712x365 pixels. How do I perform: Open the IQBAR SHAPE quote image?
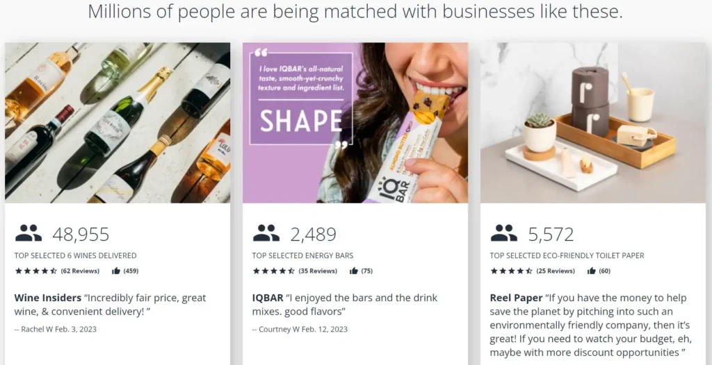point(355,122)
